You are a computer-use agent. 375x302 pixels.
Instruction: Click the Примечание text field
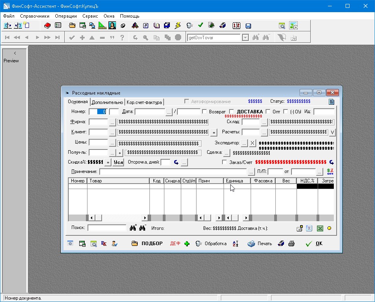tap(173, 172)
